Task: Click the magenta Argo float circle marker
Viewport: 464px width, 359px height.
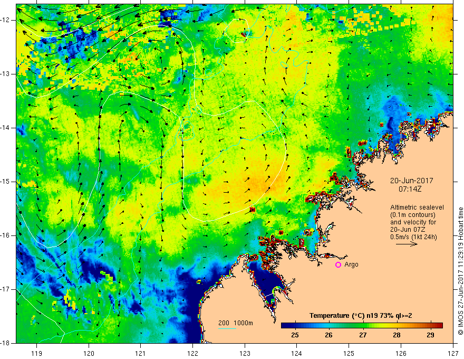Action: [x=338, y=265]
